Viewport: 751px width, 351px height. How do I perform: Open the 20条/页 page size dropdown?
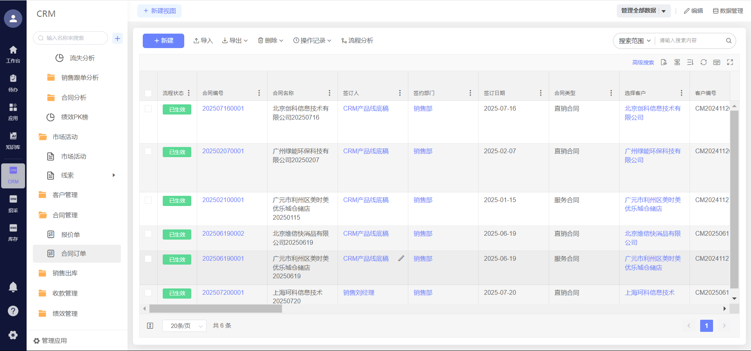184,326
